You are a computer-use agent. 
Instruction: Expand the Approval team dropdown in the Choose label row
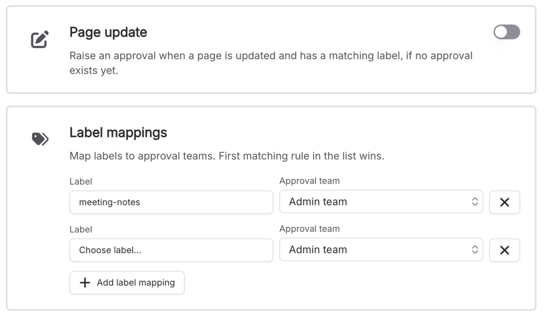pos(381,250)
